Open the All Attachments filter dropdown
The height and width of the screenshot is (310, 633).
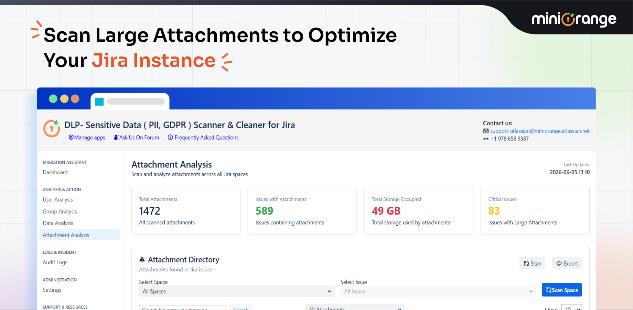pos(355,307)
